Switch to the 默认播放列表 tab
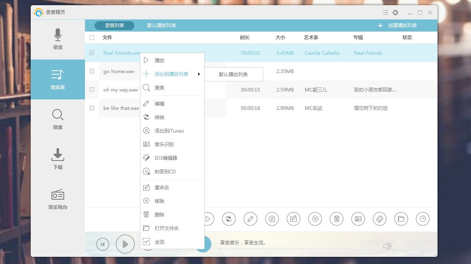Screen dimensions: 471x264 [x=162, y=26]
